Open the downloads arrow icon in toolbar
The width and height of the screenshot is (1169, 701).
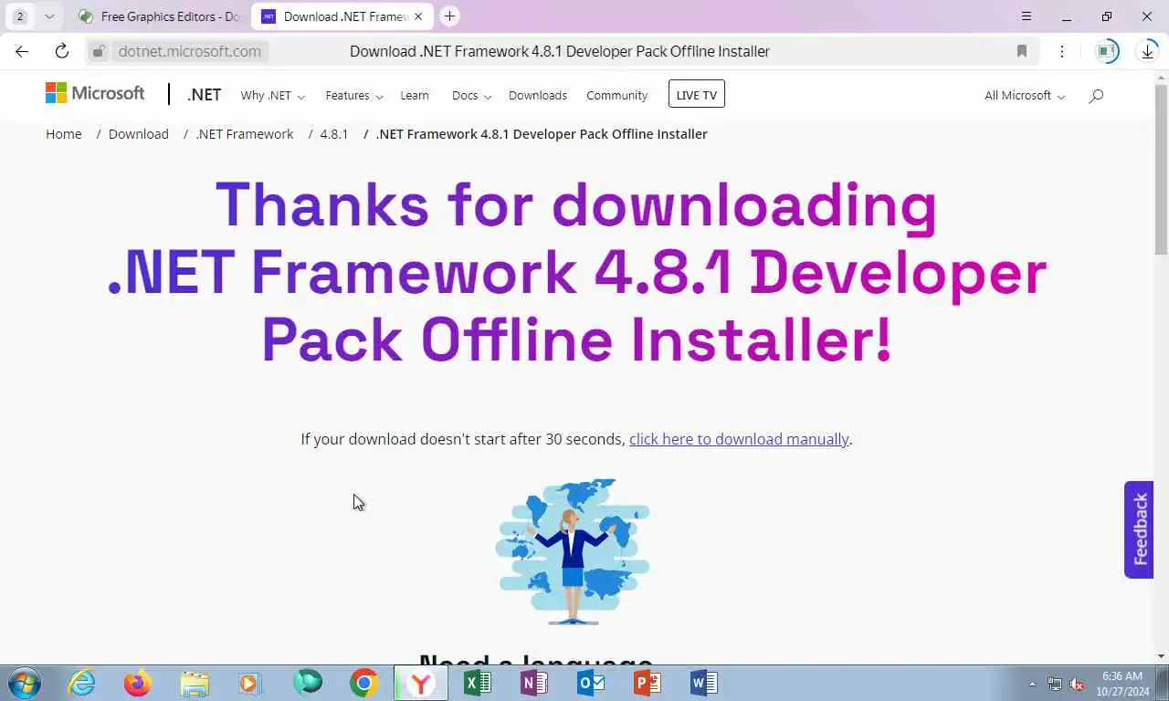pos(1148,51)
